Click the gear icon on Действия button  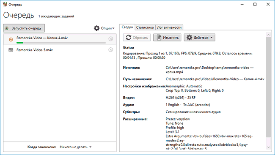[x=190, y=38]
